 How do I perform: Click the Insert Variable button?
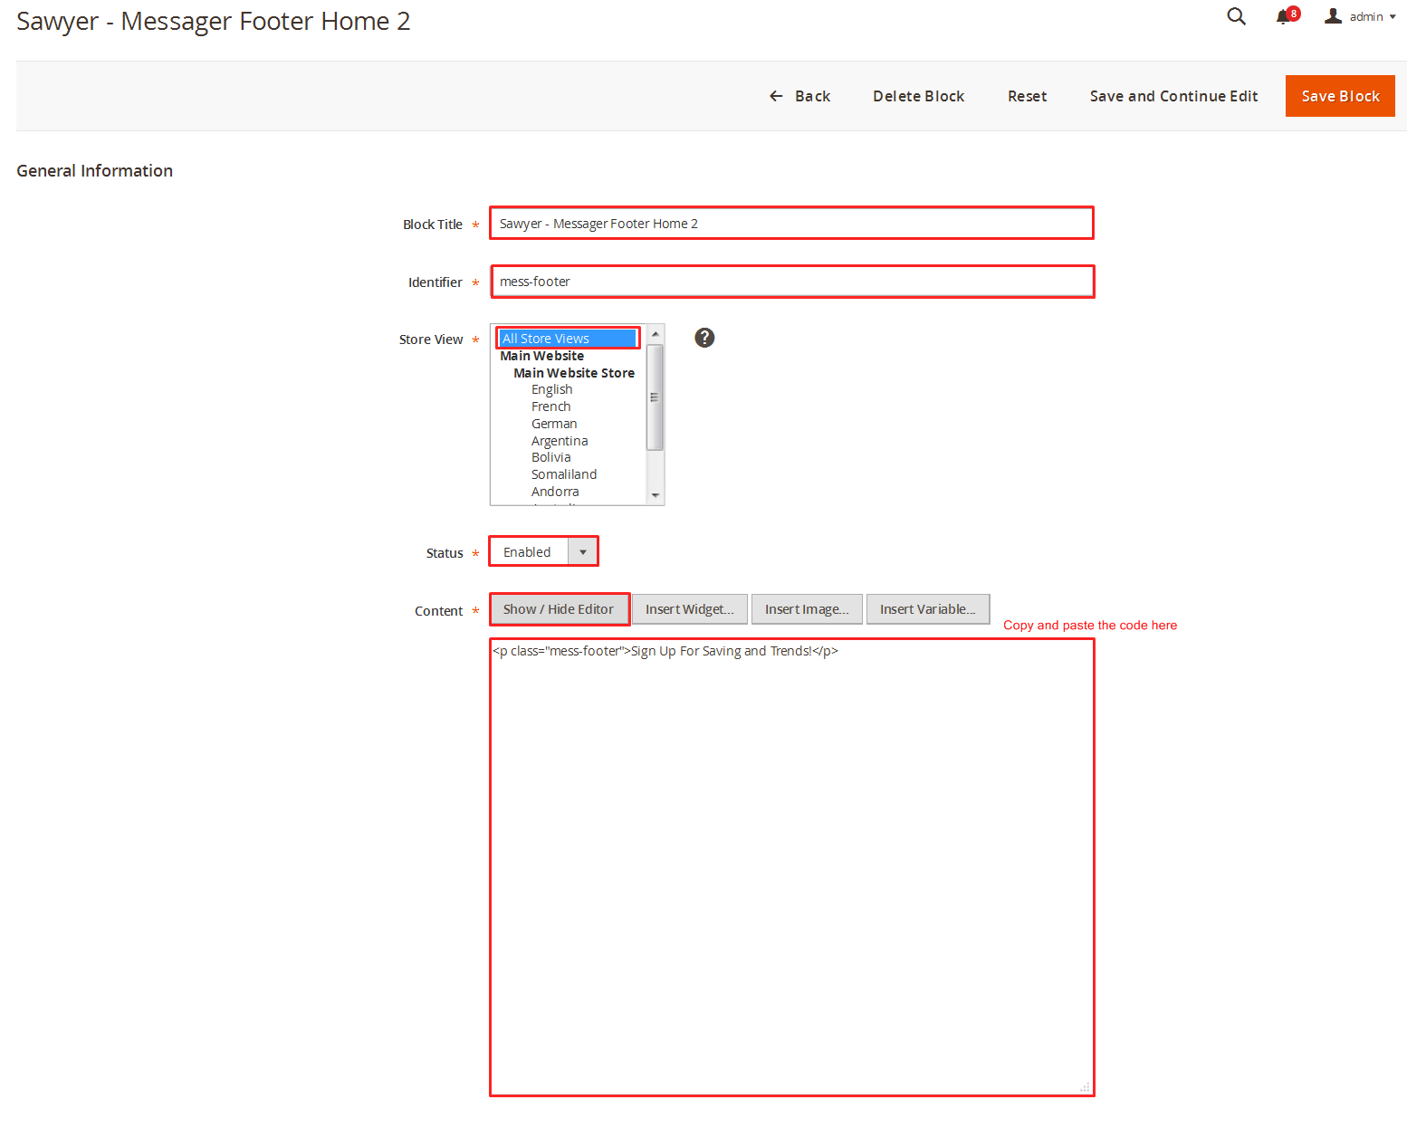pos(927,609)
